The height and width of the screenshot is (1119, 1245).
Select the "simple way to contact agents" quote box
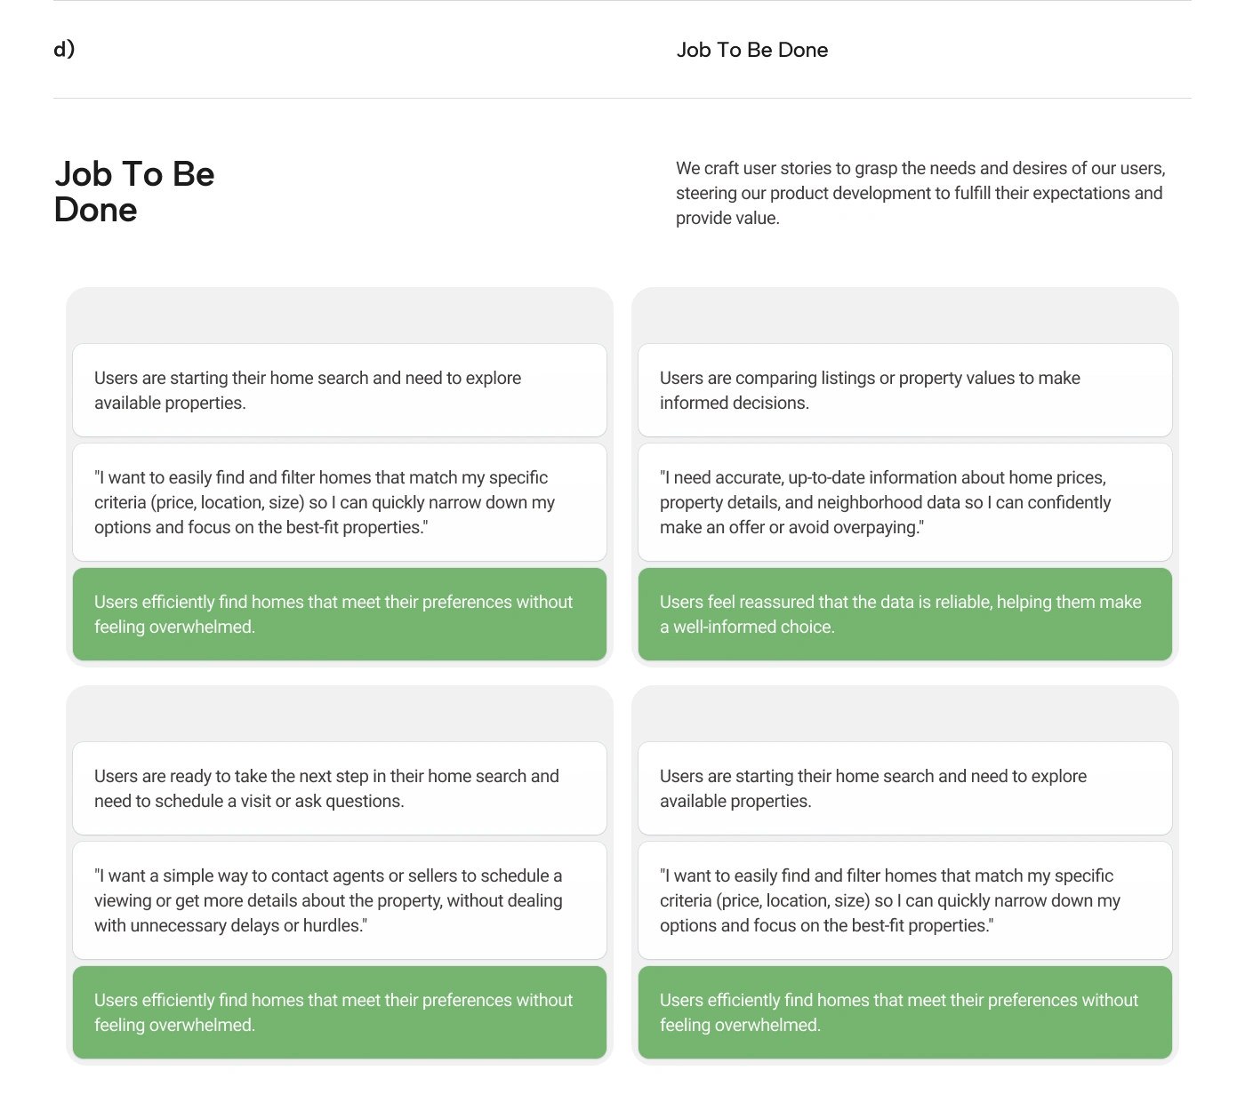tap(339, 900)
